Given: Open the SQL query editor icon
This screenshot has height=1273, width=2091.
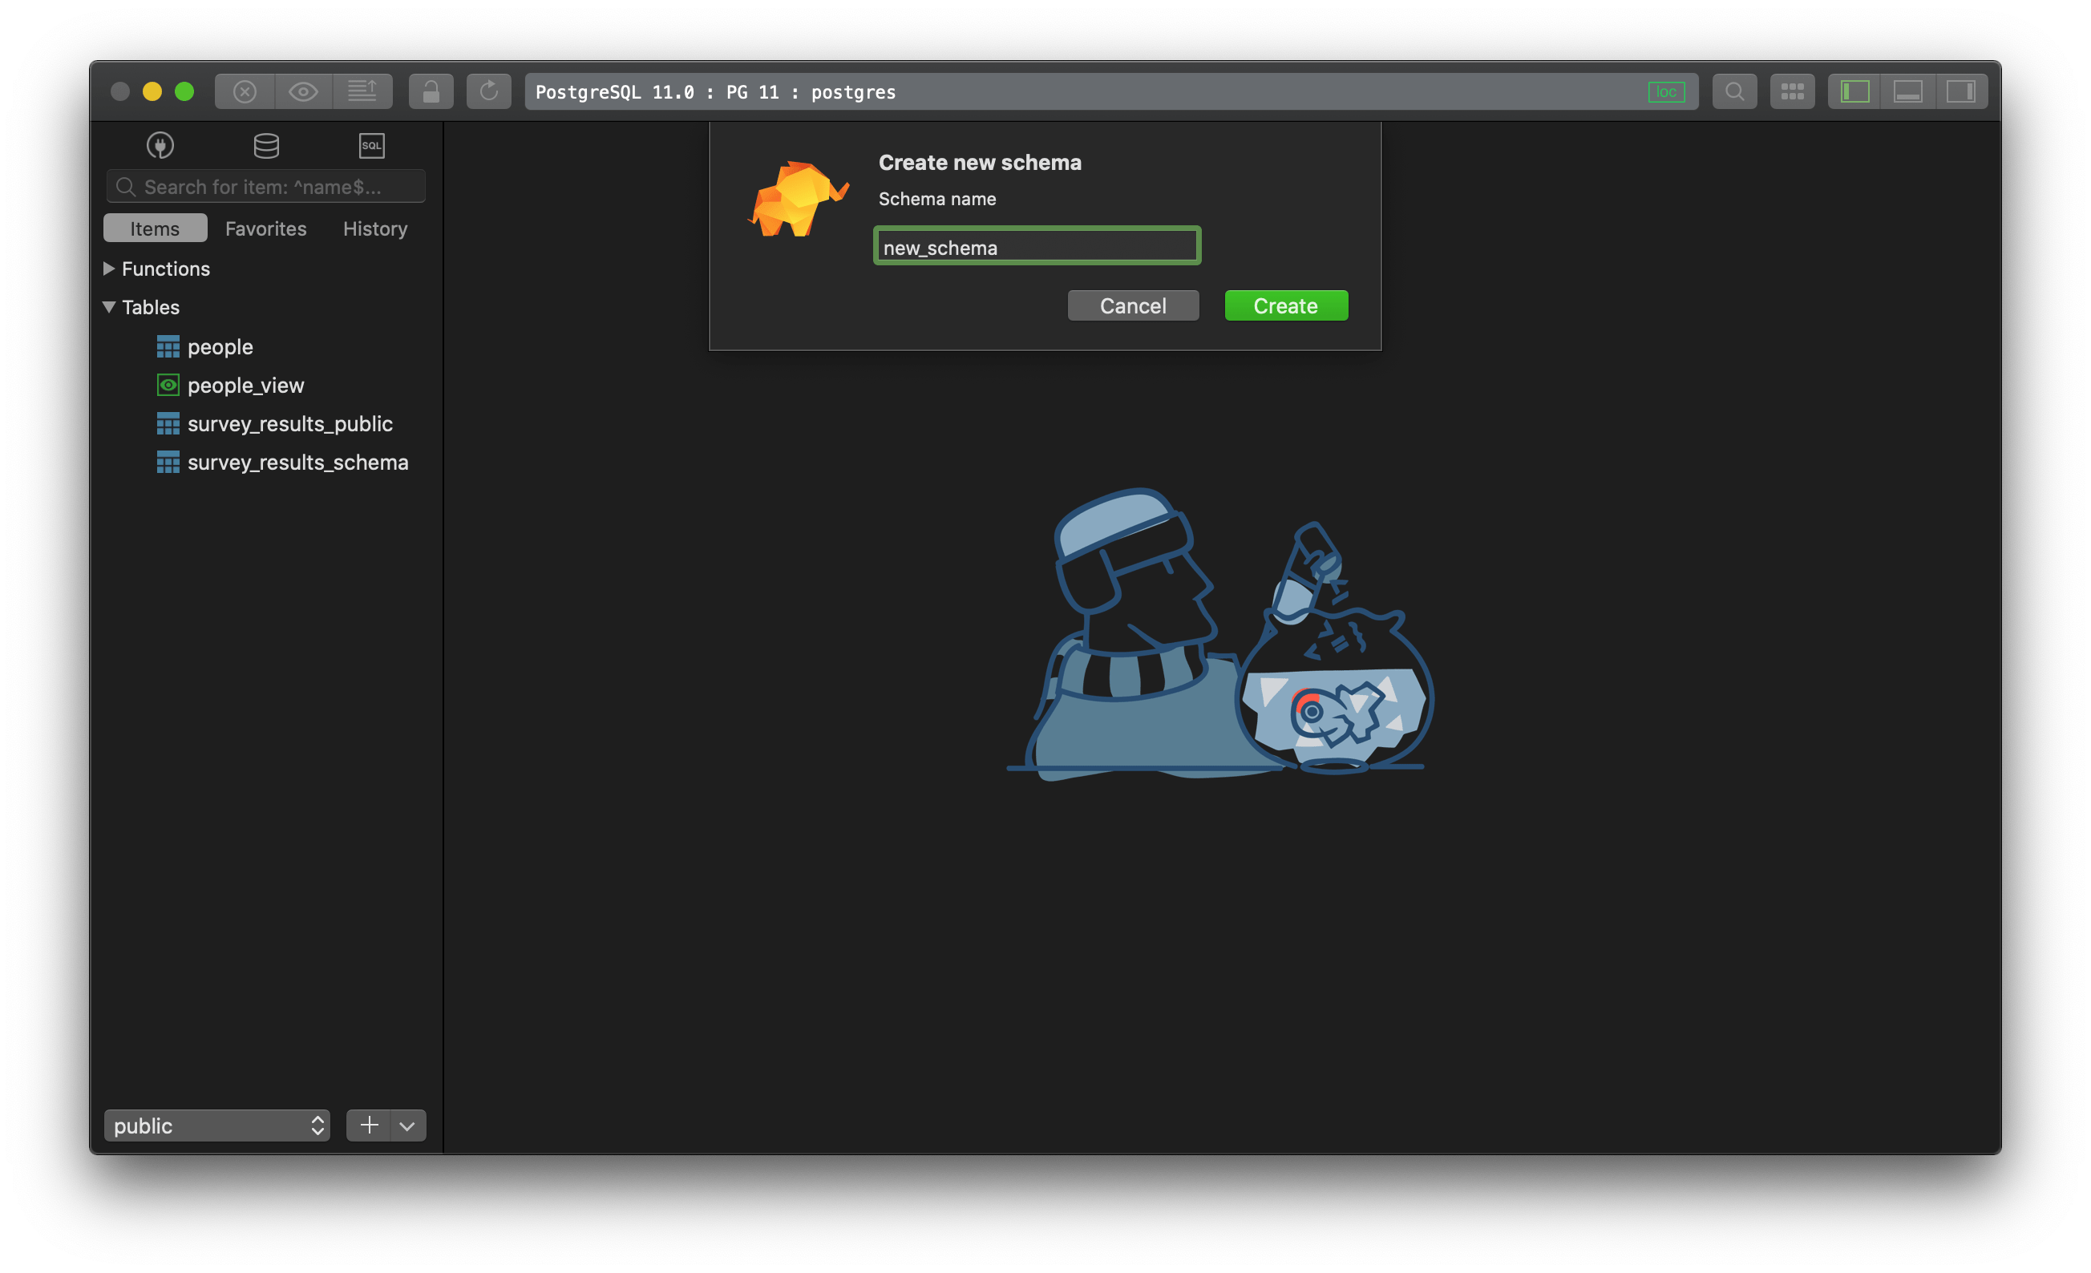Looking at the screenshot, I should click(x=372, y=145).
